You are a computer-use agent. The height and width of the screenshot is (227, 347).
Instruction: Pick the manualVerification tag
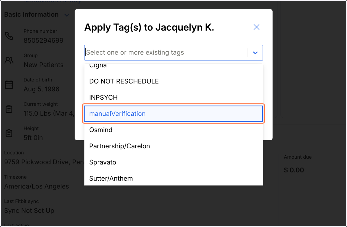click(173, 114)
